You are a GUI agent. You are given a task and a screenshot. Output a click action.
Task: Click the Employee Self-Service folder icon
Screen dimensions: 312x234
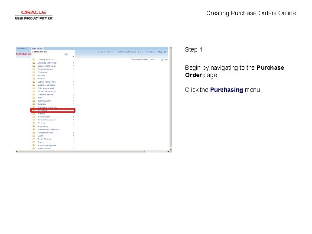(x=34, y=63)
